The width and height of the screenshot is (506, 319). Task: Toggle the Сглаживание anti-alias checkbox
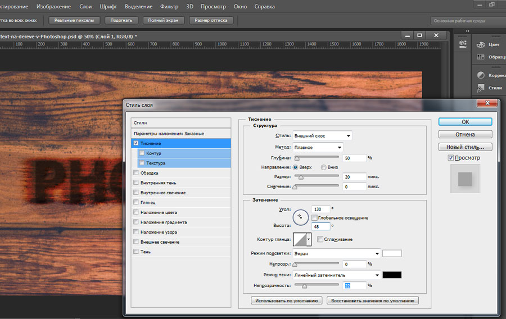click(320, 239)
